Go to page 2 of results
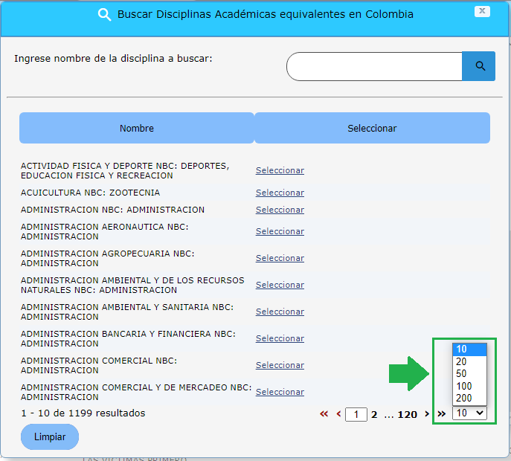 [x=374, y=415]
